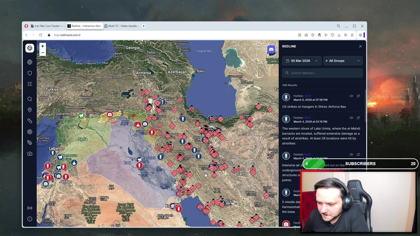Image resolution: width=420 pixels, height=236 pixels.
Task: Select the location pin tool
Action: 30,110
